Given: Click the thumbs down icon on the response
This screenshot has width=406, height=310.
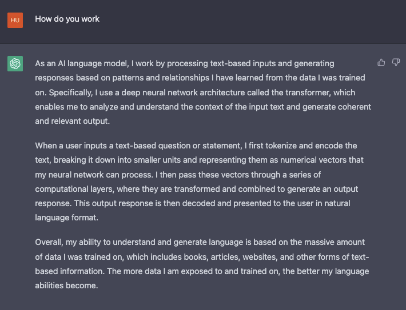Looking at the screenshot, I should 396,62.
